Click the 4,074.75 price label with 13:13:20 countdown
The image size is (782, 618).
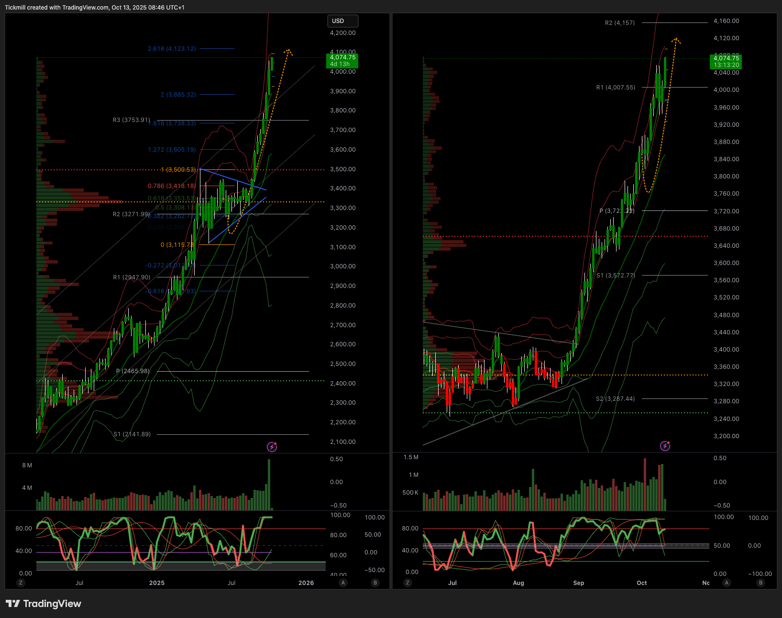point(726,61)
